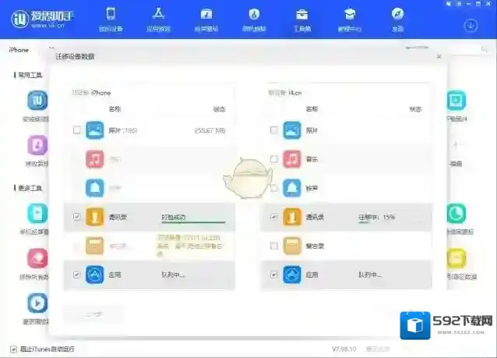Check the 照片 checkbox on old device

tap(76, 130)
